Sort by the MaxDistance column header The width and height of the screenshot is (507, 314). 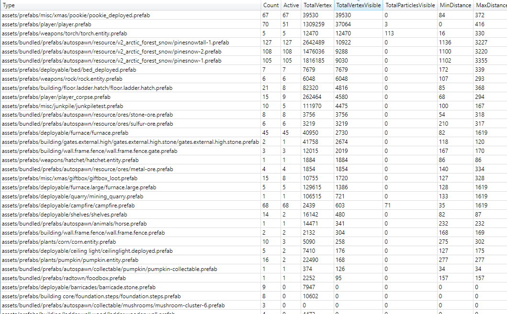491,5
